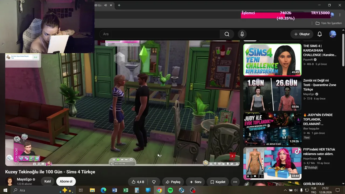This screenshot has width=345, height=194.
Task: Open the HopeScope channel name
Action: tap(310, 159)
